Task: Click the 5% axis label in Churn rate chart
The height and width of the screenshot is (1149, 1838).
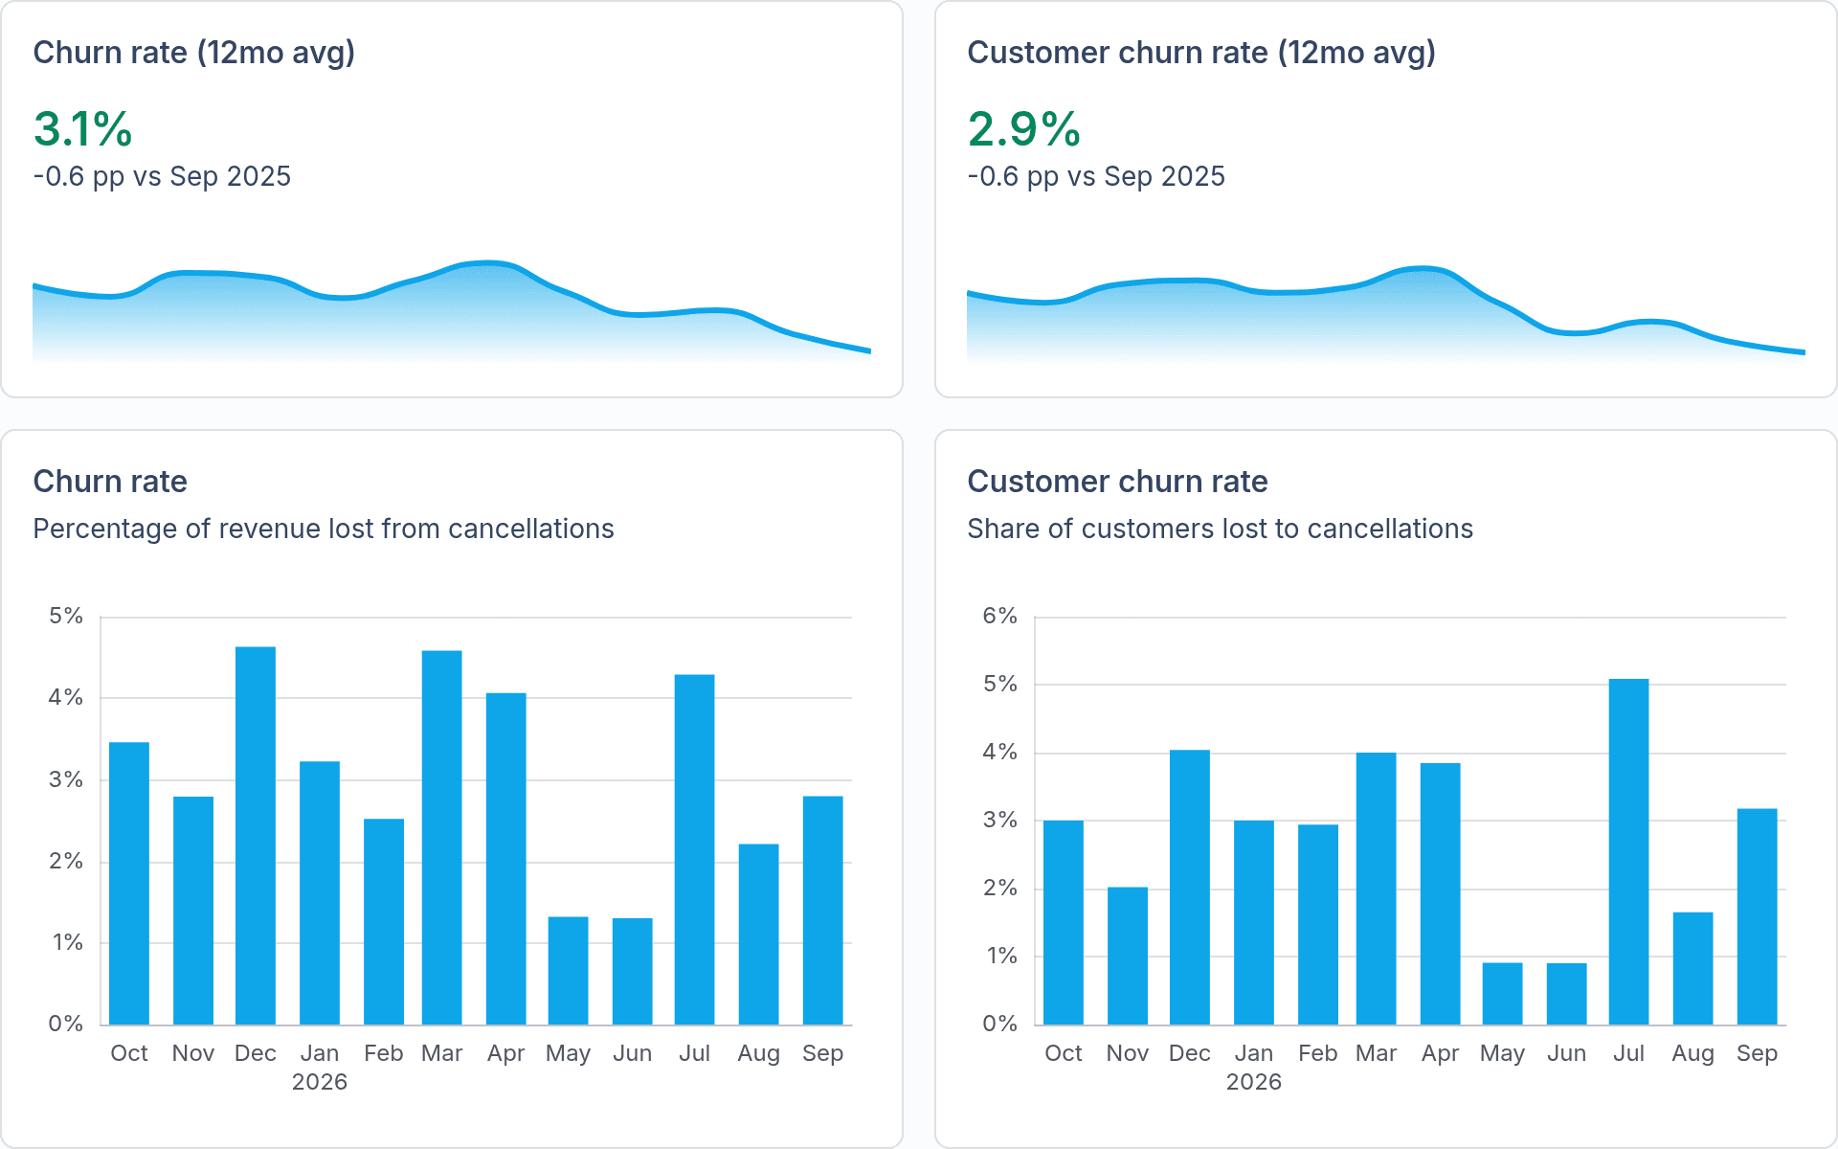Action: point(66,616)
